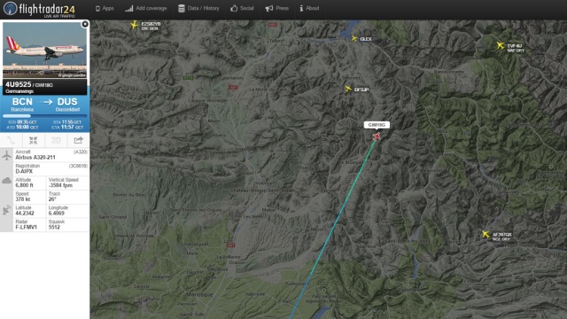
Task: Open the Social menu
Action: tap(242, 8)
